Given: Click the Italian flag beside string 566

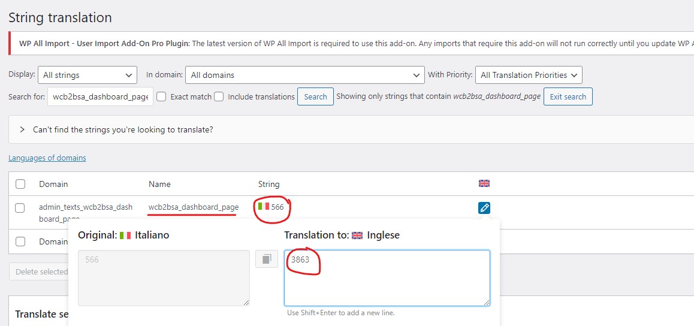Looking at the screenshot, I should tap(264, 206).
